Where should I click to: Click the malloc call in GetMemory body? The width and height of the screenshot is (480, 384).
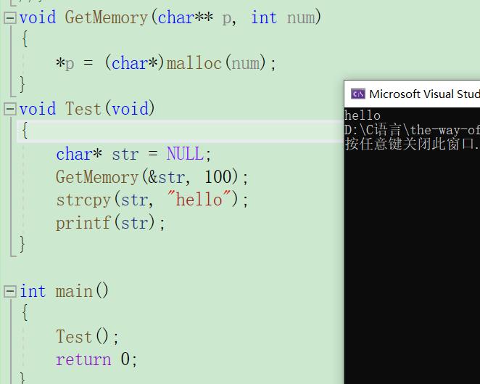(x=194, y=63)
